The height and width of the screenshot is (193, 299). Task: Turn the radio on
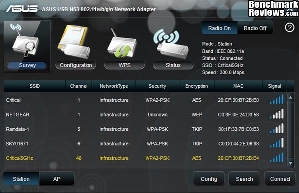[219, 28]
